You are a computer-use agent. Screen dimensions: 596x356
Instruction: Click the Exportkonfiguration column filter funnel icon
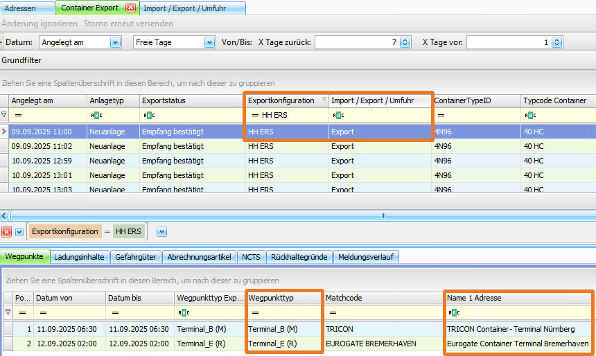click(x=324, y=100)
